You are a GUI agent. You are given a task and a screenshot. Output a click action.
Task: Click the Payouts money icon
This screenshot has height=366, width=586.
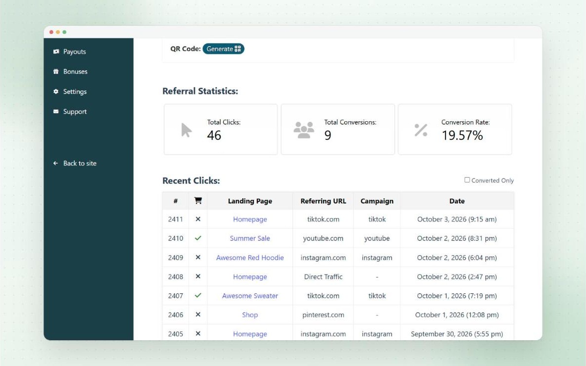[56, 51]
